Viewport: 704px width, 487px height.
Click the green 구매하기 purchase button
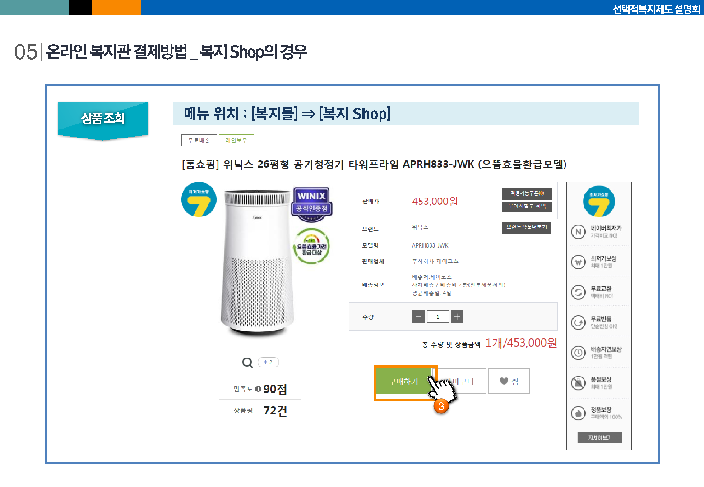pos(403,381)
